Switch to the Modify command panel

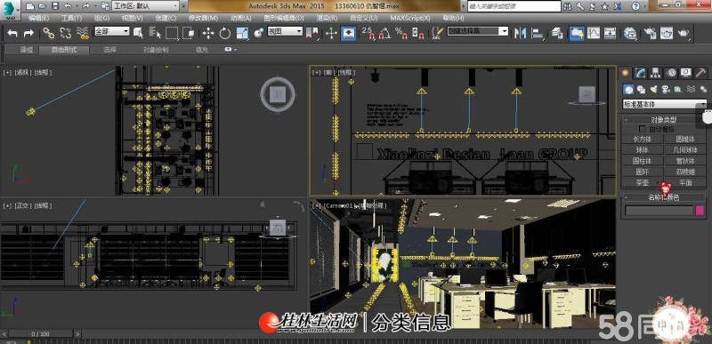click(640, 73)
